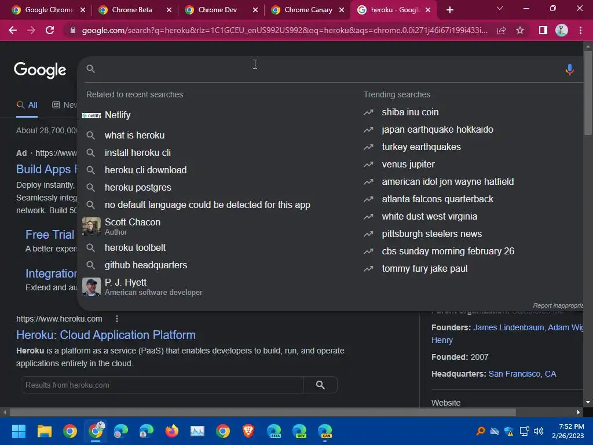This screenshot has width=593, height=445.
Task: Click the 'Results from heroku.com' search field
Action: click(x=162, y=385)
